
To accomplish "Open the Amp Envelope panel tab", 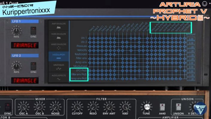I will [58, 26].
